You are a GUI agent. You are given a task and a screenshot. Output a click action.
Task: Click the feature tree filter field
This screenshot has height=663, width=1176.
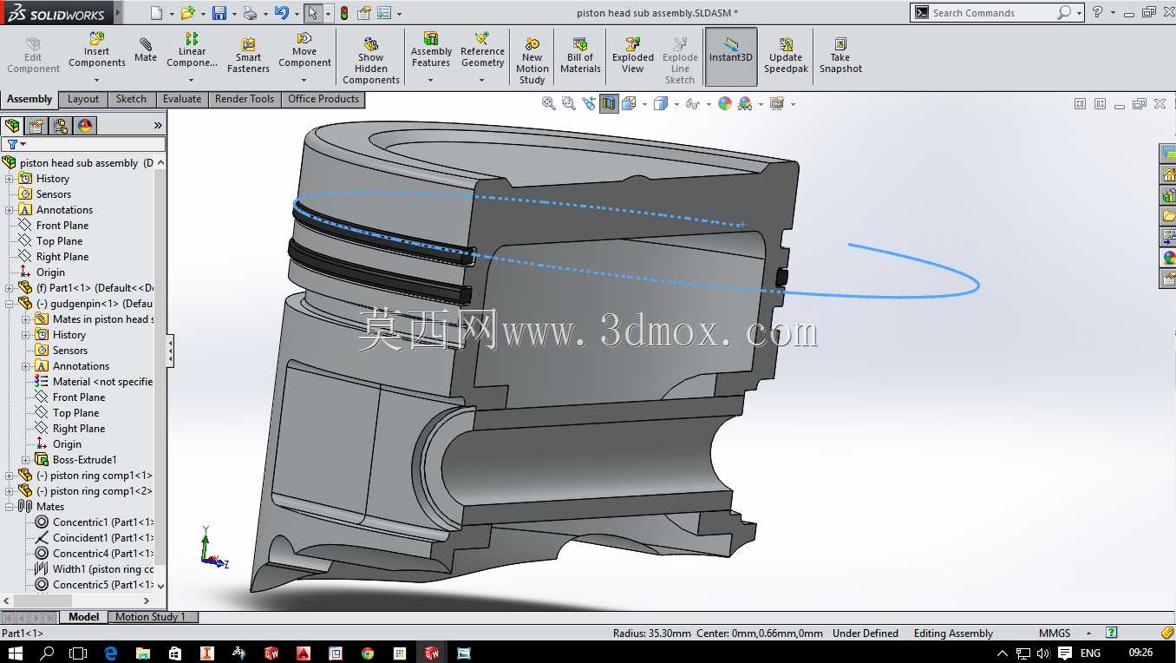(x=83, y=144)
